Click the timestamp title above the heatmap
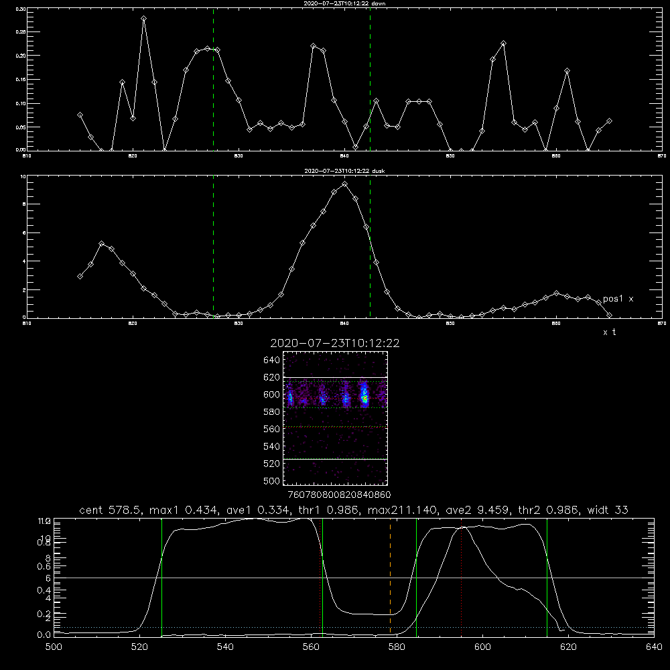 coord(334,343)
